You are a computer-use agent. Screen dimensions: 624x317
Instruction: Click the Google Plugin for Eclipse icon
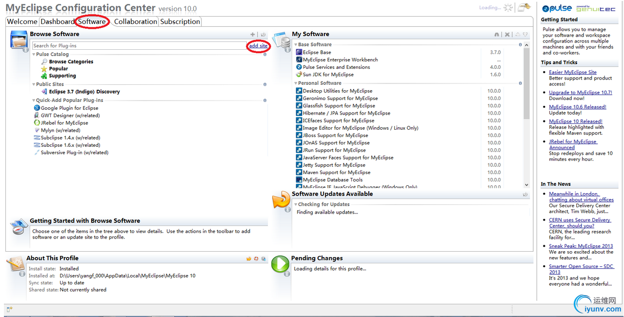point(37,108)
